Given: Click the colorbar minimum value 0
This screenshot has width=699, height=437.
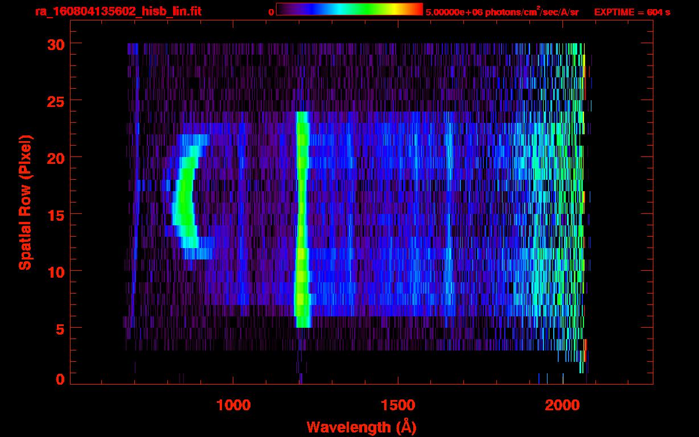Looking at the screenshot, I should point(271,13).
